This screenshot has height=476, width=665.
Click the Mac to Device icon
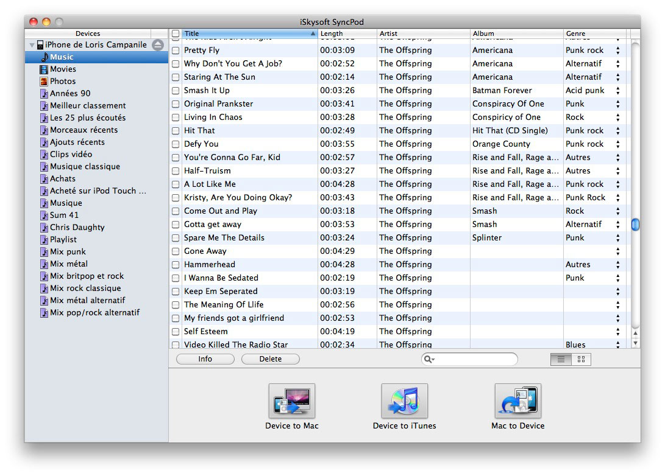tap(517, 401)
